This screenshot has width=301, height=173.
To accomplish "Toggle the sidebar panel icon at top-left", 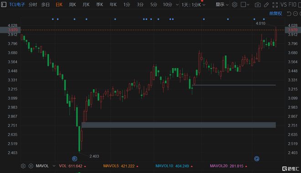I will point(4,5).
